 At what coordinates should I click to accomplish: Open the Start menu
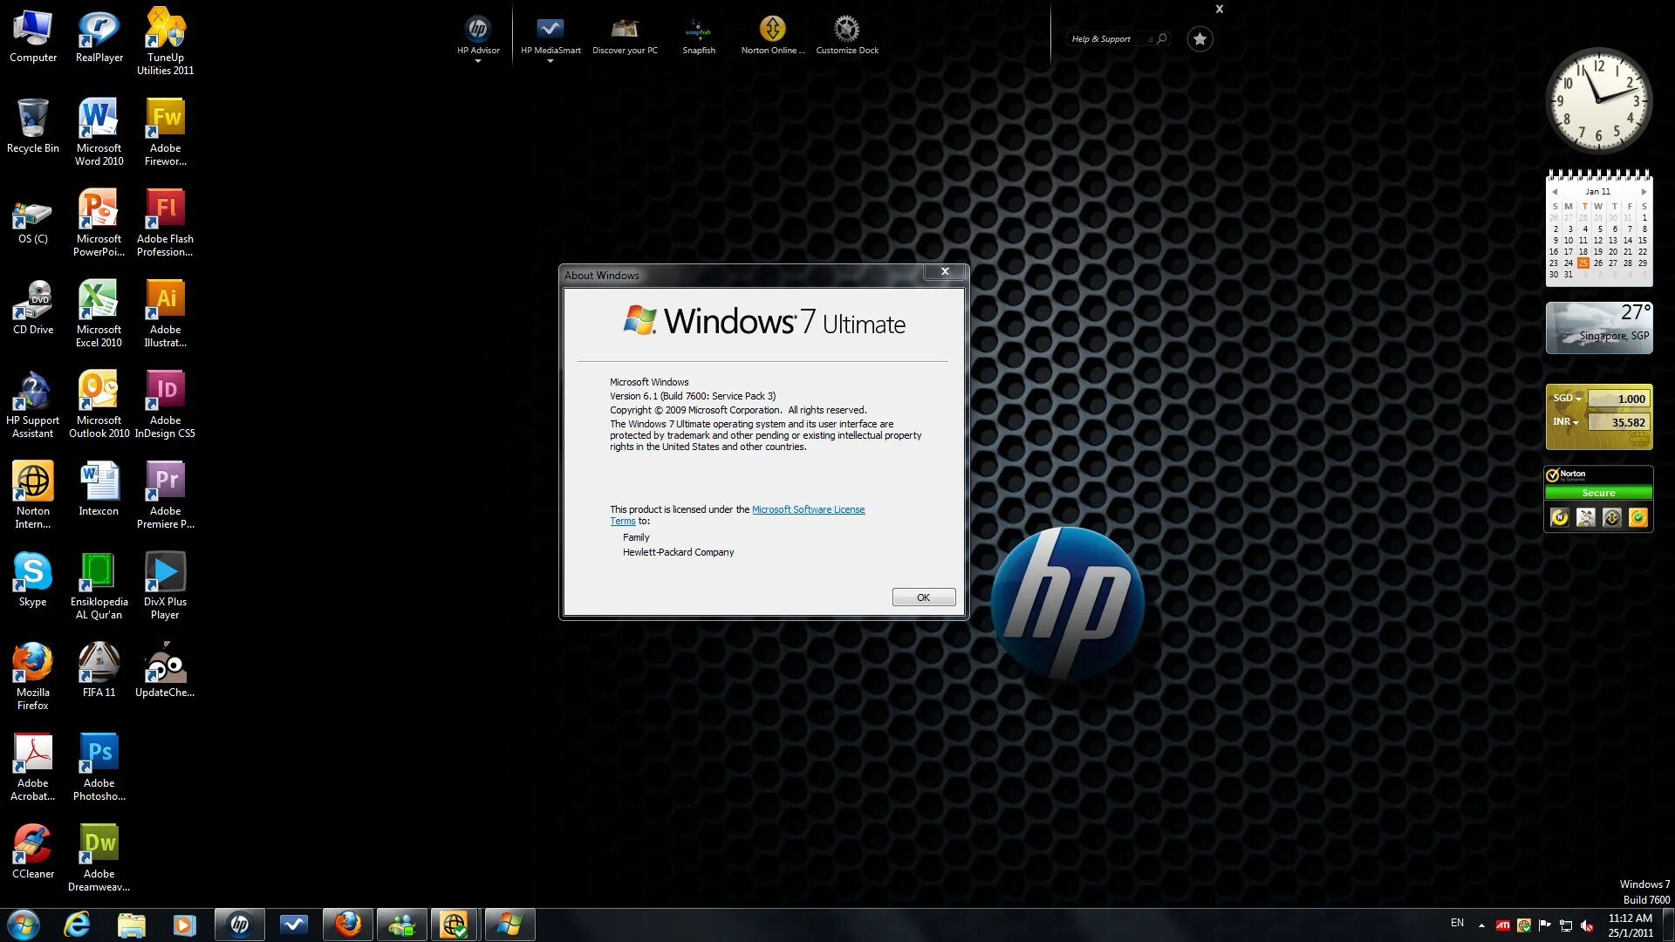(23, 924)
